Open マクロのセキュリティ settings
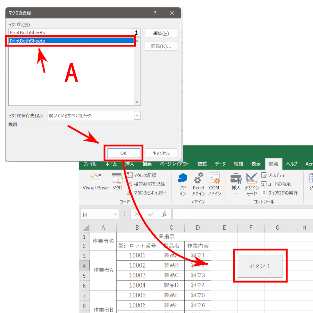The width and height of the screenshot is (313, 313). tap(146, 193)
